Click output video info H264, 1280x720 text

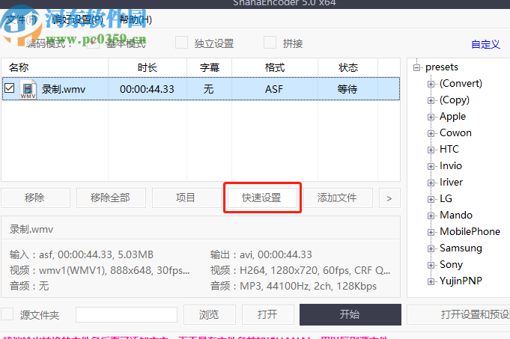coord(315,270)
